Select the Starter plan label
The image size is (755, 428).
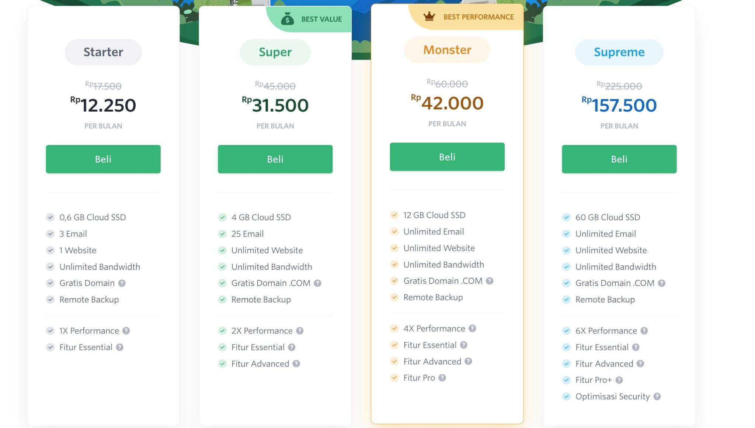(x=103, y=52)
